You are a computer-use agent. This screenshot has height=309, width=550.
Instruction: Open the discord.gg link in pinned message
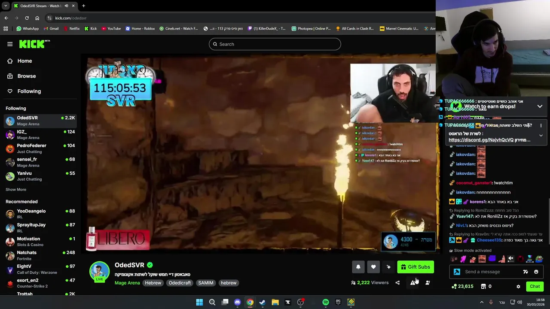coord(481,140)
